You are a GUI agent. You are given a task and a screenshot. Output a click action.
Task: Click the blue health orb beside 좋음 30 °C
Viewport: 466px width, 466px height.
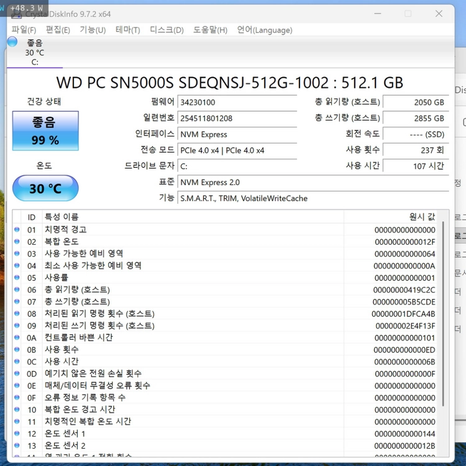click(x=12, y=42)
